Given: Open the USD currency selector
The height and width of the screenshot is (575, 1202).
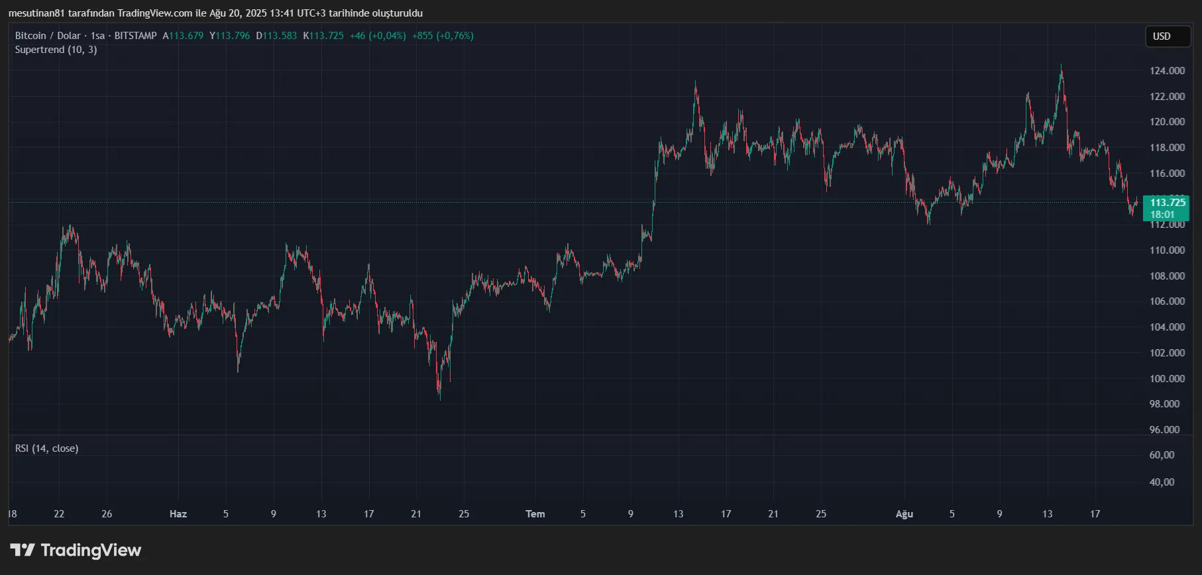Looking at the screenshot, I should pyautogui.click(x=1169, y=36).
